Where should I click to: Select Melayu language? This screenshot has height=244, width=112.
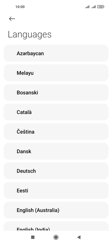56,73
